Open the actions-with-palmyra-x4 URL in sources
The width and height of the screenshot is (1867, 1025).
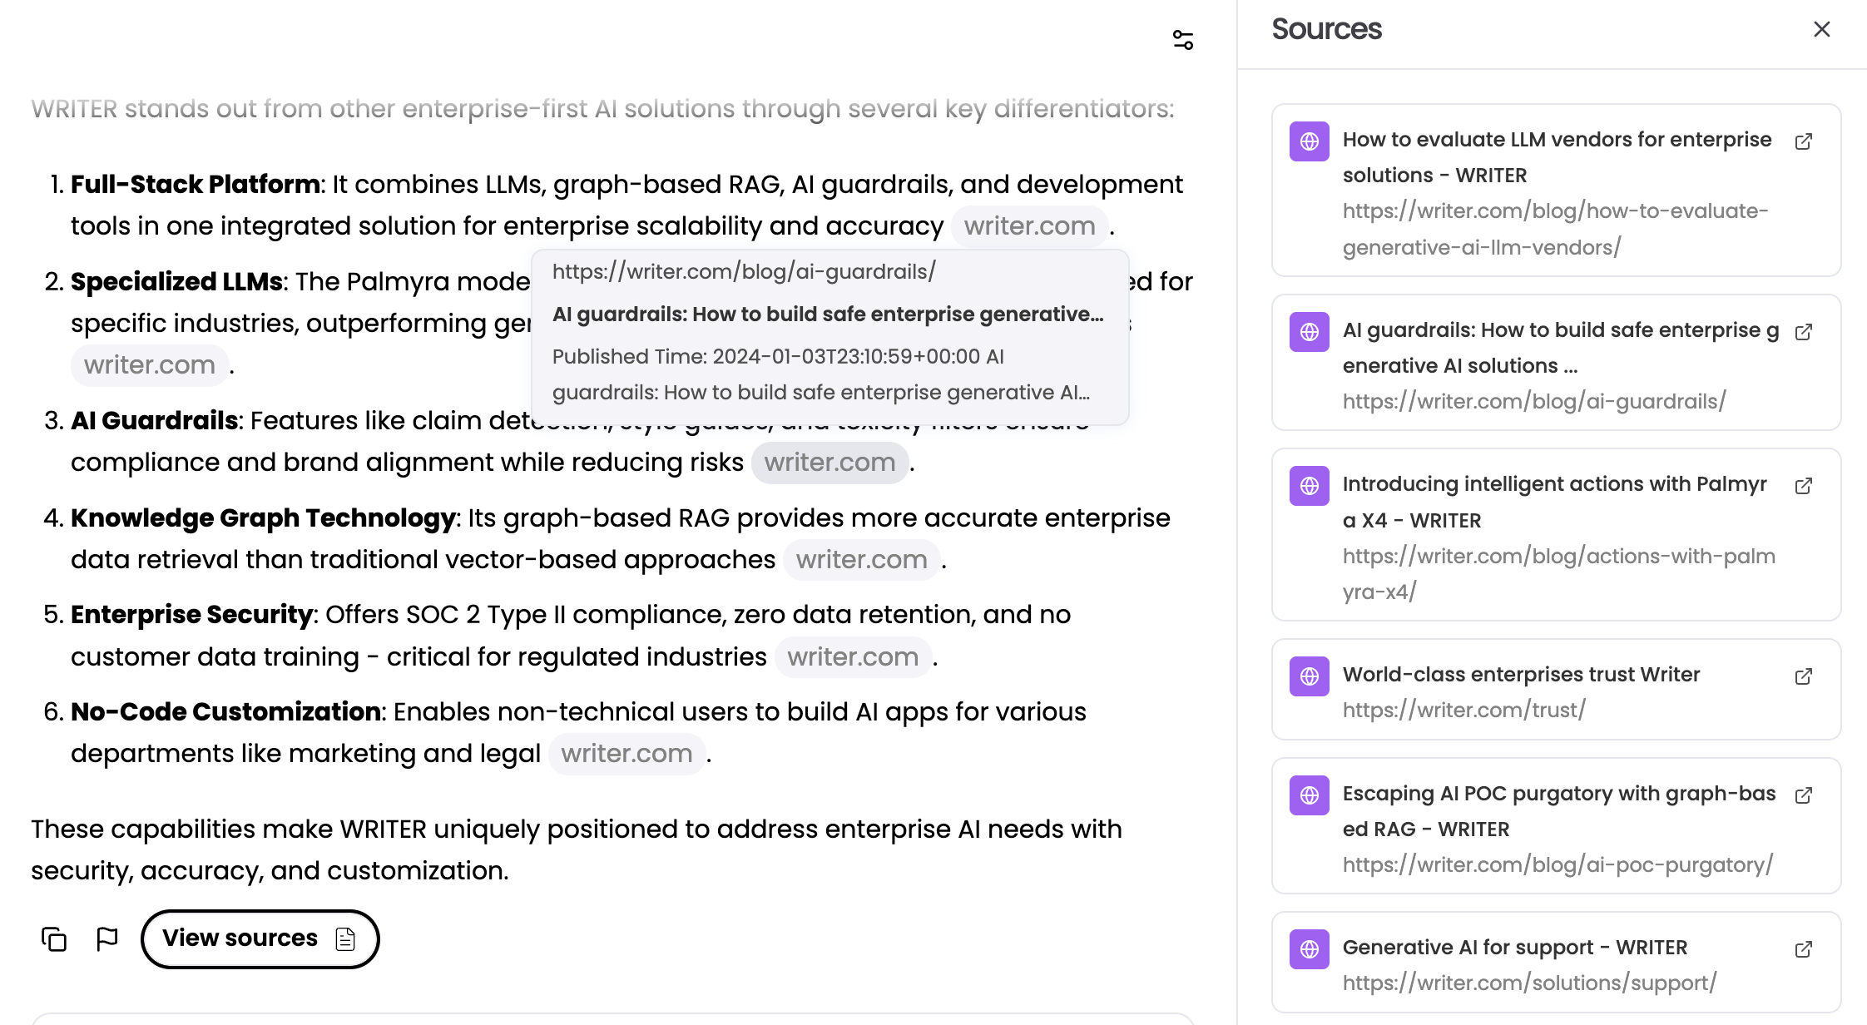coord(1558,574)
